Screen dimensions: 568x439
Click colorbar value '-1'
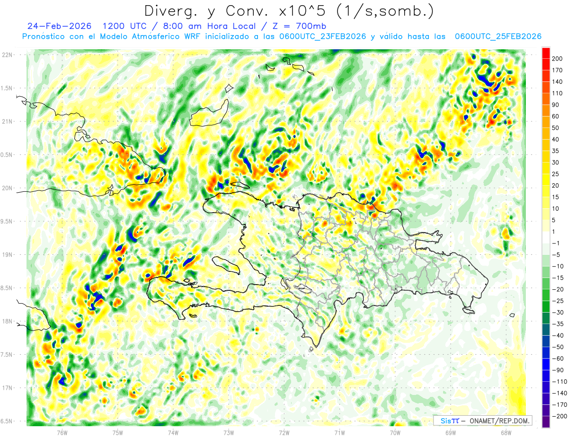point(556,243)
